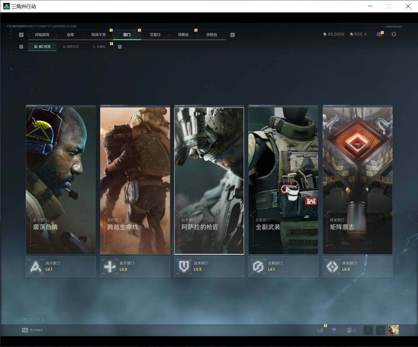Select the 后勤部门 LV.1 level panel
The height and width of the screenshot is (347, 418).
click(283, 266)
